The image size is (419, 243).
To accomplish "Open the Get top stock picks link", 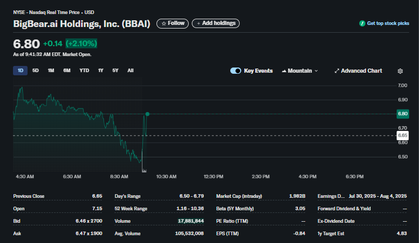I will tap(384, 23).
